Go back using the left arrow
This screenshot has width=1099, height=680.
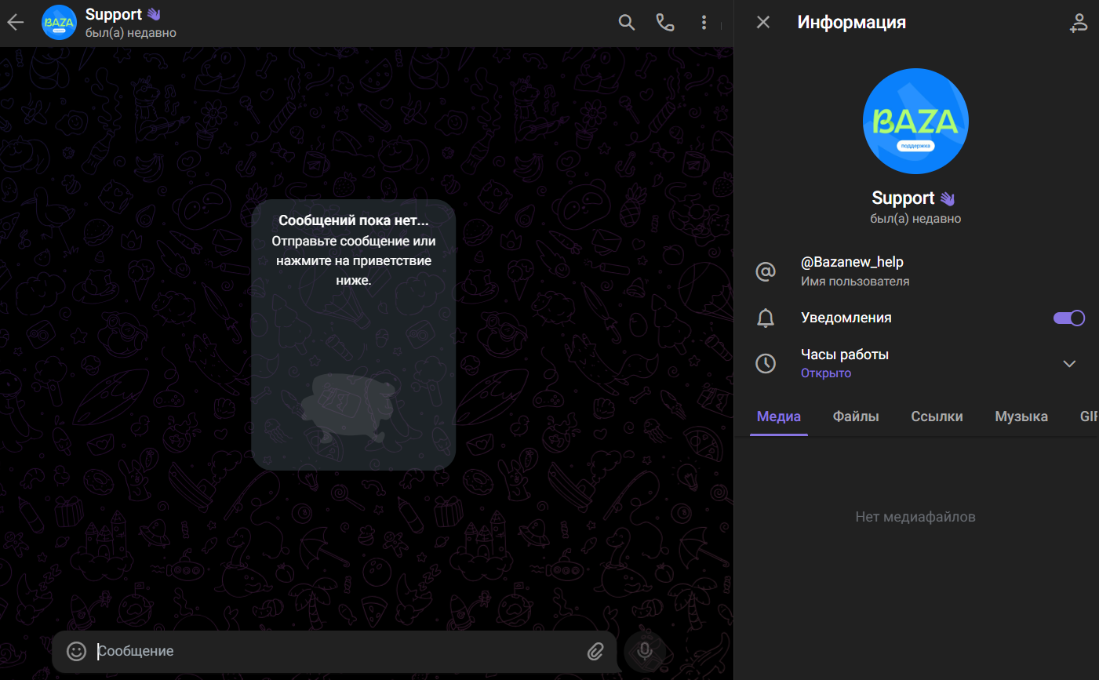click(16, 23)
